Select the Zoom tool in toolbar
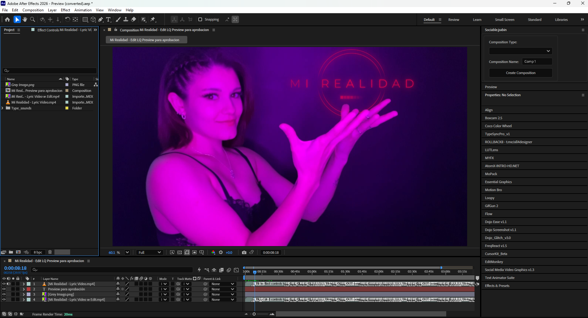 coord(33,19)
